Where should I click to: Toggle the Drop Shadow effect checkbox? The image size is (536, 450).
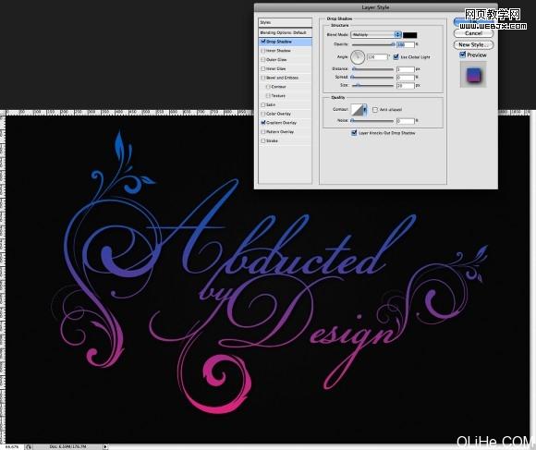click(x=262, y=42)
